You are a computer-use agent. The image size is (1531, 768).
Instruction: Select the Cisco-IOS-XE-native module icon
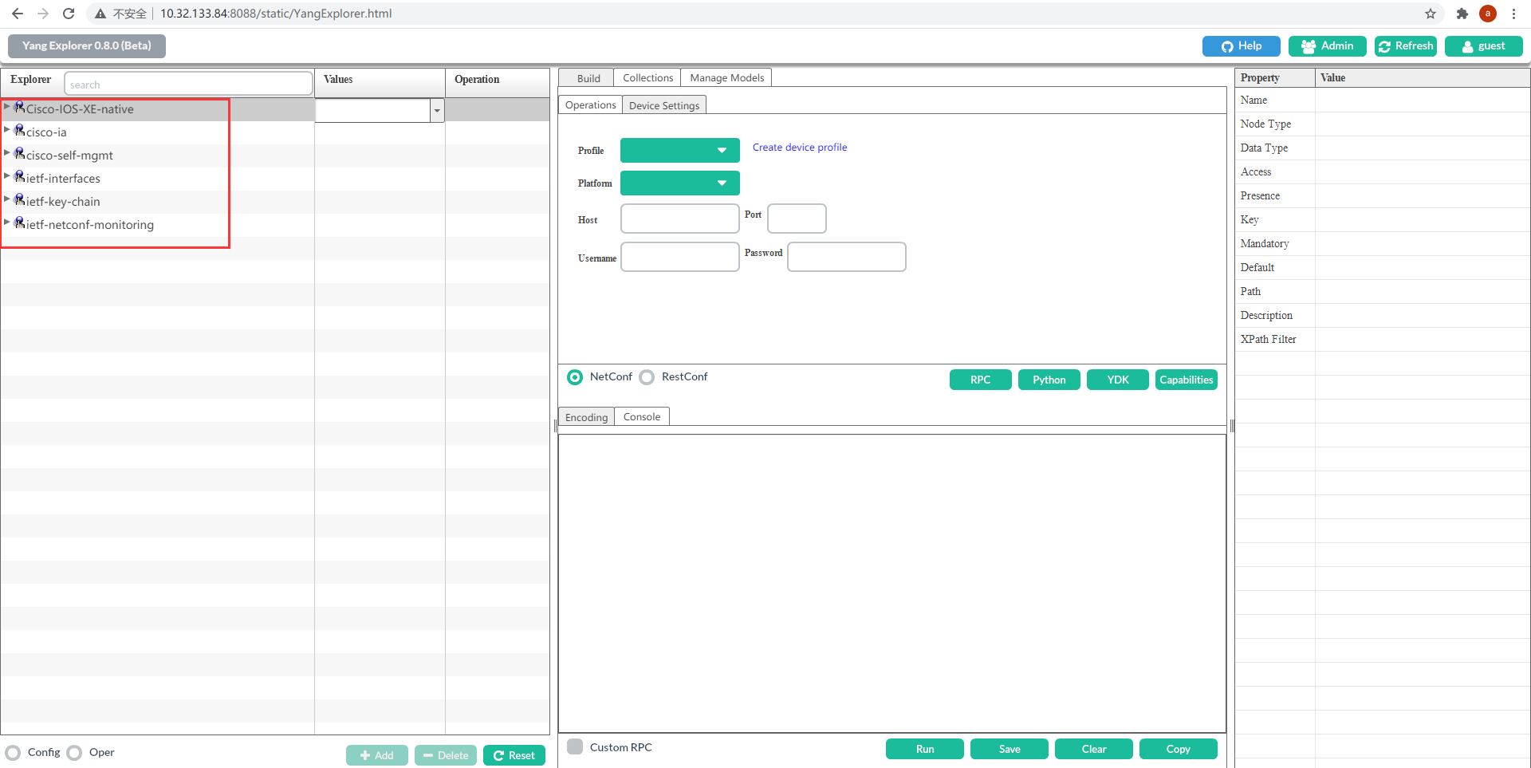19,106
